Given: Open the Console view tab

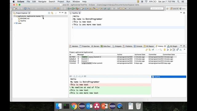Looking at the screenshot, I should (138, 46).
